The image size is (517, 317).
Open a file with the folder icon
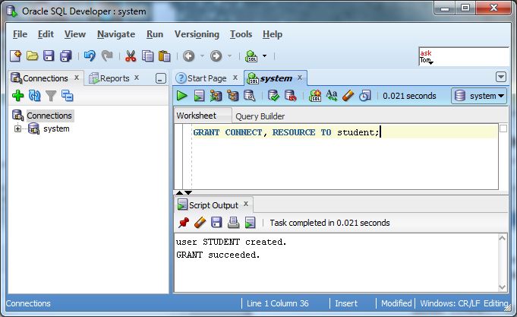[x=32, y=55]
